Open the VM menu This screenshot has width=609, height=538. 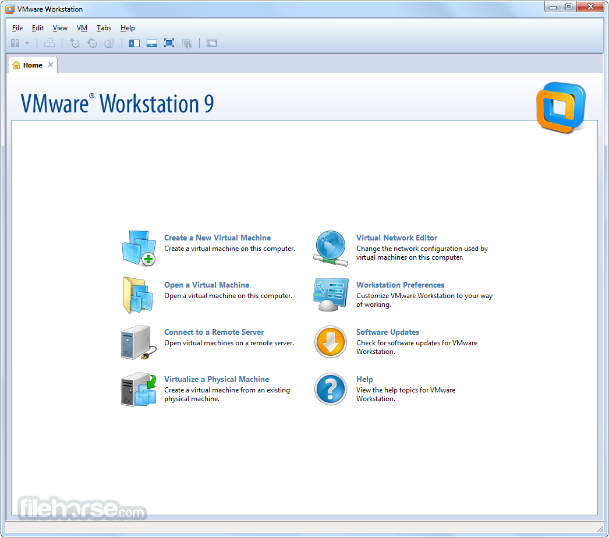click(82, 28)
